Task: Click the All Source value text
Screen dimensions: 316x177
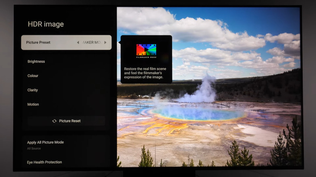Action: point(34,148)
